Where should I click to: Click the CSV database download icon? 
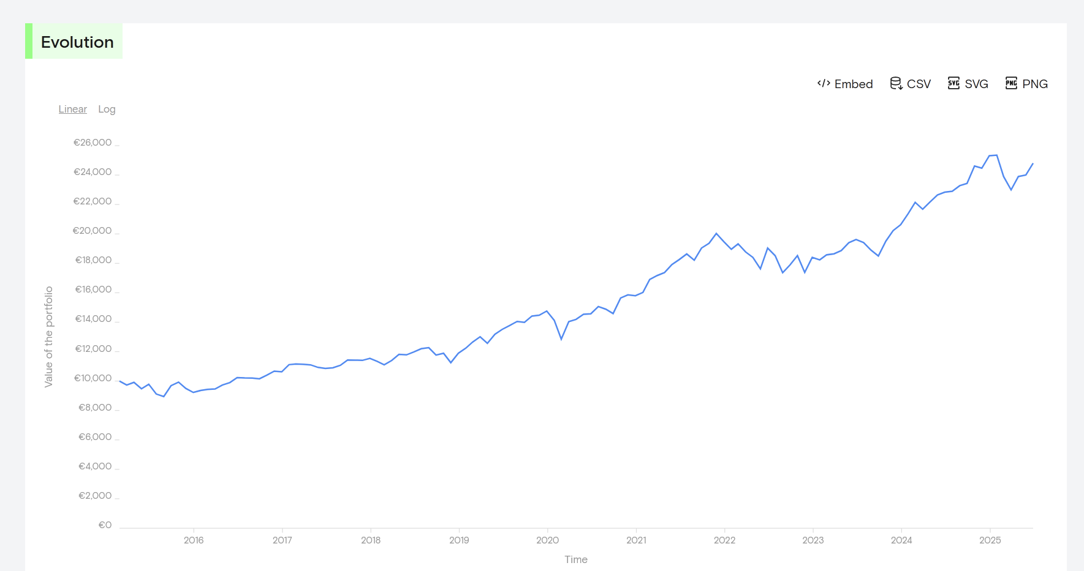pos(896,83)
